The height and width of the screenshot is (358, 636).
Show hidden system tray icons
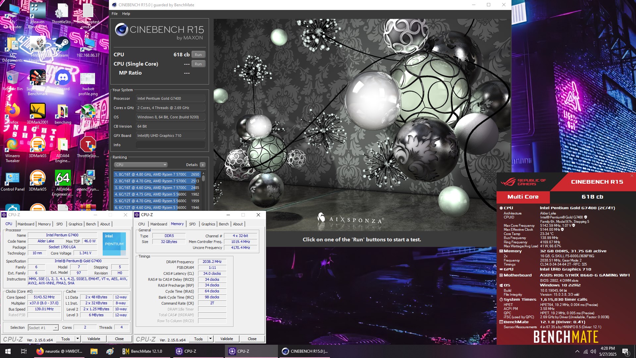(577, 351)
